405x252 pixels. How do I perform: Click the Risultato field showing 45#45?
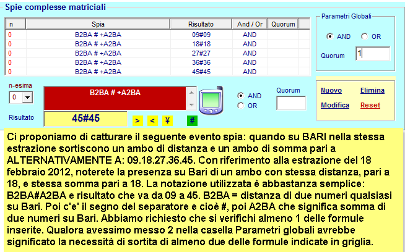[x=85, y=119]
